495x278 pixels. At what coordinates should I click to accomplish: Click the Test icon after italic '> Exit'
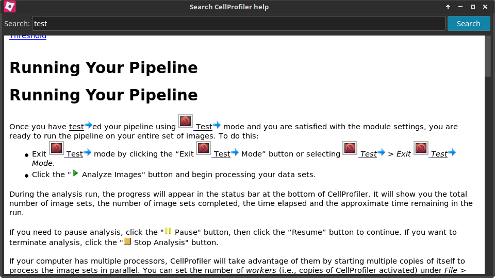point(421,148)
